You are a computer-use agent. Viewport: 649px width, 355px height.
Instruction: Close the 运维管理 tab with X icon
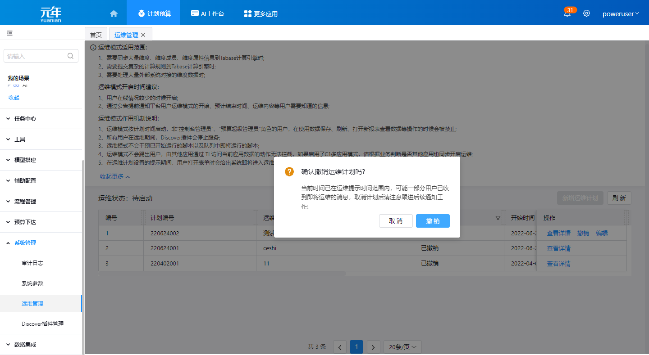pos(143,35)
